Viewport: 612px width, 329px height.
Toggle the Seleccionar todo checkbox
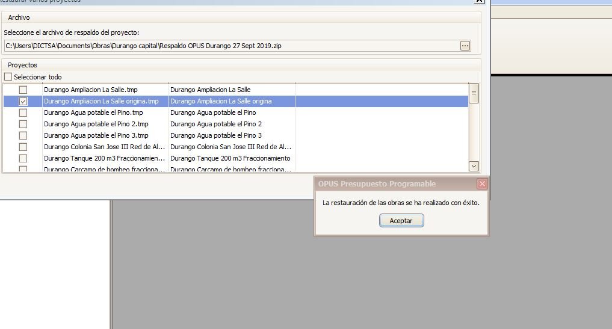point(8,77)
